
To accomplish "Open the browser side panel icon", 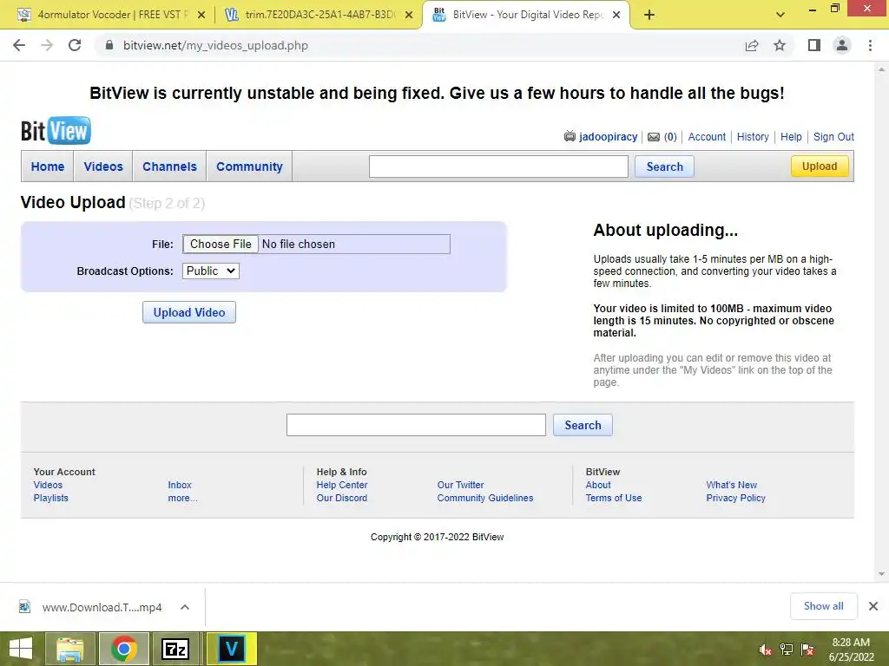I will pos(814,45).
